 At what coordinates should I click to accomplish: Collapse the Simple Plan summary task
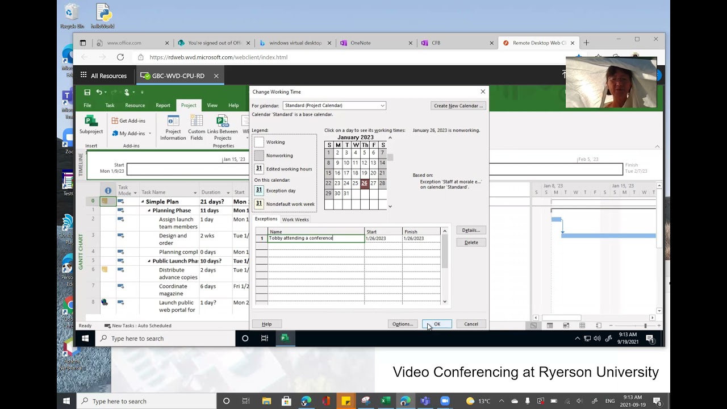[143, 202]
